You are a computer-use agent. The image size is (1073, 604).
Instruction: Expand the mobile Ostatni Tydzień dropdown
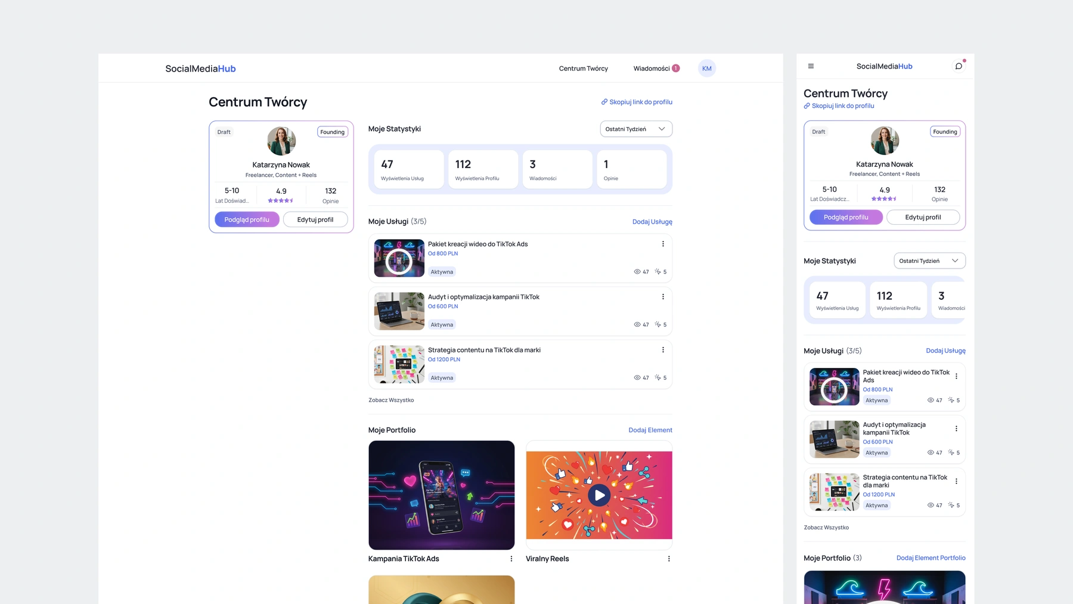point(929,261)
